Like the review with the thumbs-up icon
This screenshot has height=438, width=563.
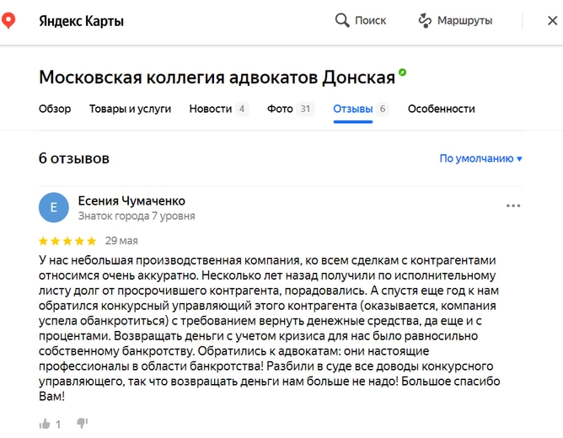click(45, 424)
